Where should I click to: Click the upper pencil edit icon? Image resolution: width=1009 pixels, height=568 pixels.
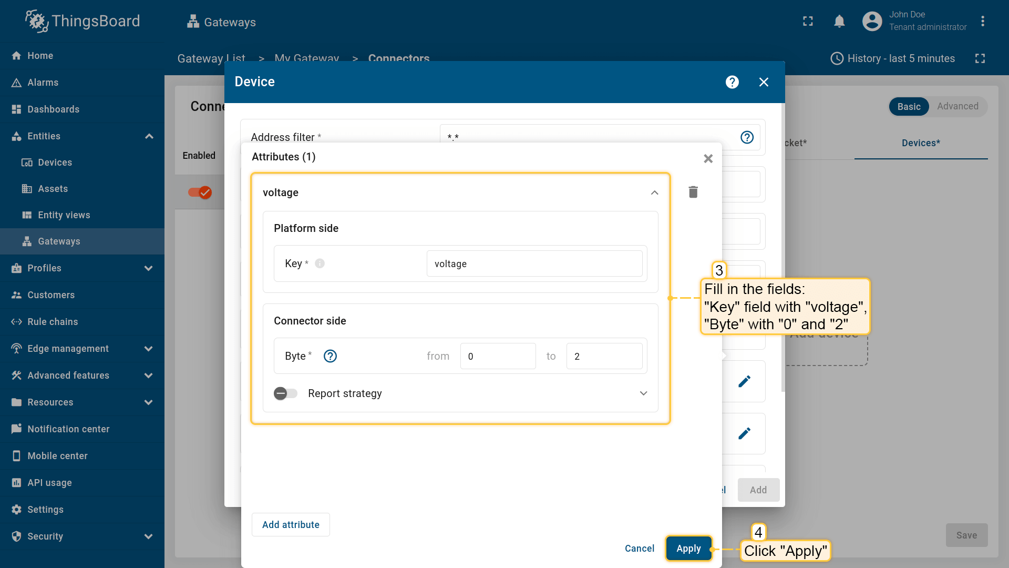coord(744,381)
